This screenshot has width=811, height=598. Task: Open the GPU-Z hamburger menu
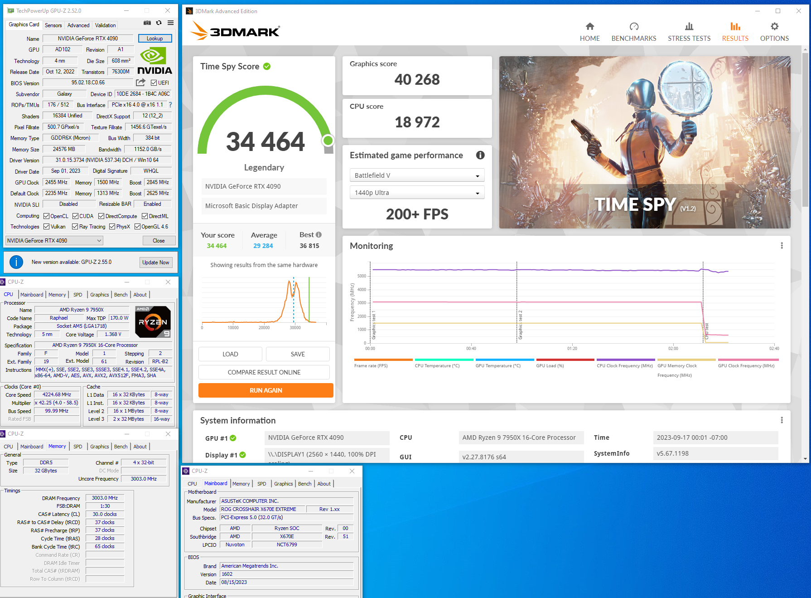point(170,23)
